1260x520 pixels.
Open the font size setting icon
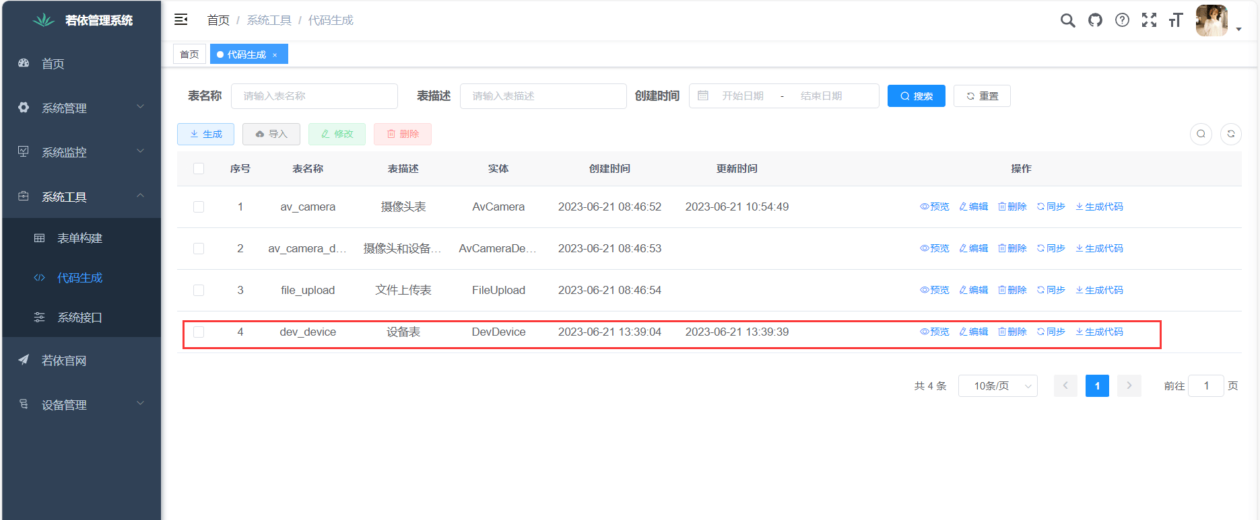pyautogui.click(x=1176, y=20)
